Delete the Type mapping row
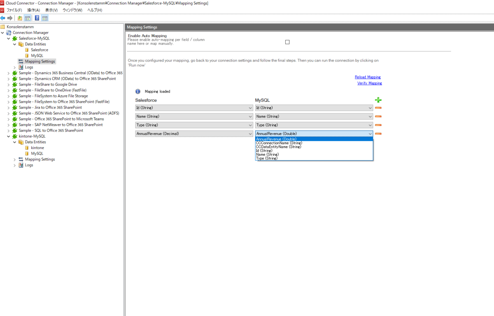The height and width of the screenshot is (316, 494). click(378, 125)
